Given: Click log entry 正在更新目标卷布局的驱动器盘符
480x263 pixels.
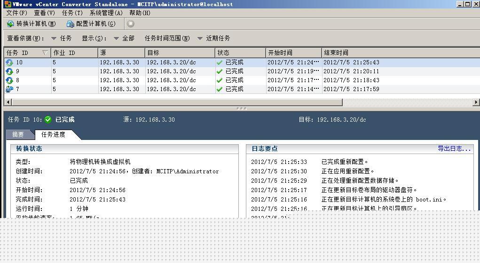Looking at the screenshot, I should click(369, 190).
